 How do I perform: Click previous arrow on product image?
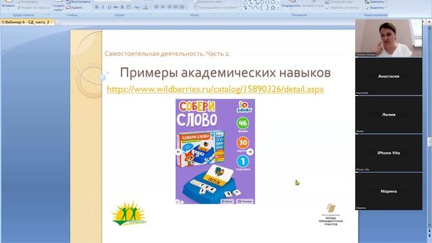point(178,151)
